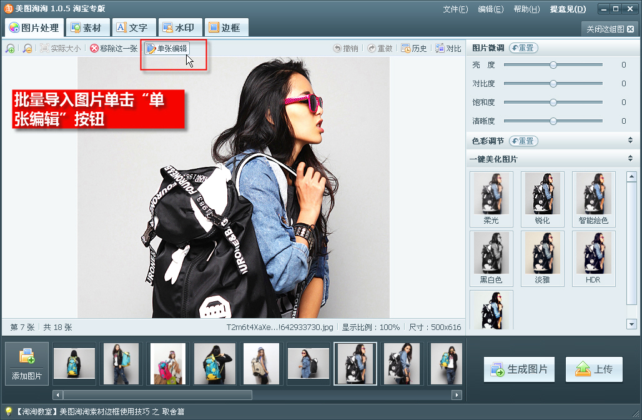Click the lightbulb tip icon in status bar
Screen dimensions: 642x420
coord(8,411)
